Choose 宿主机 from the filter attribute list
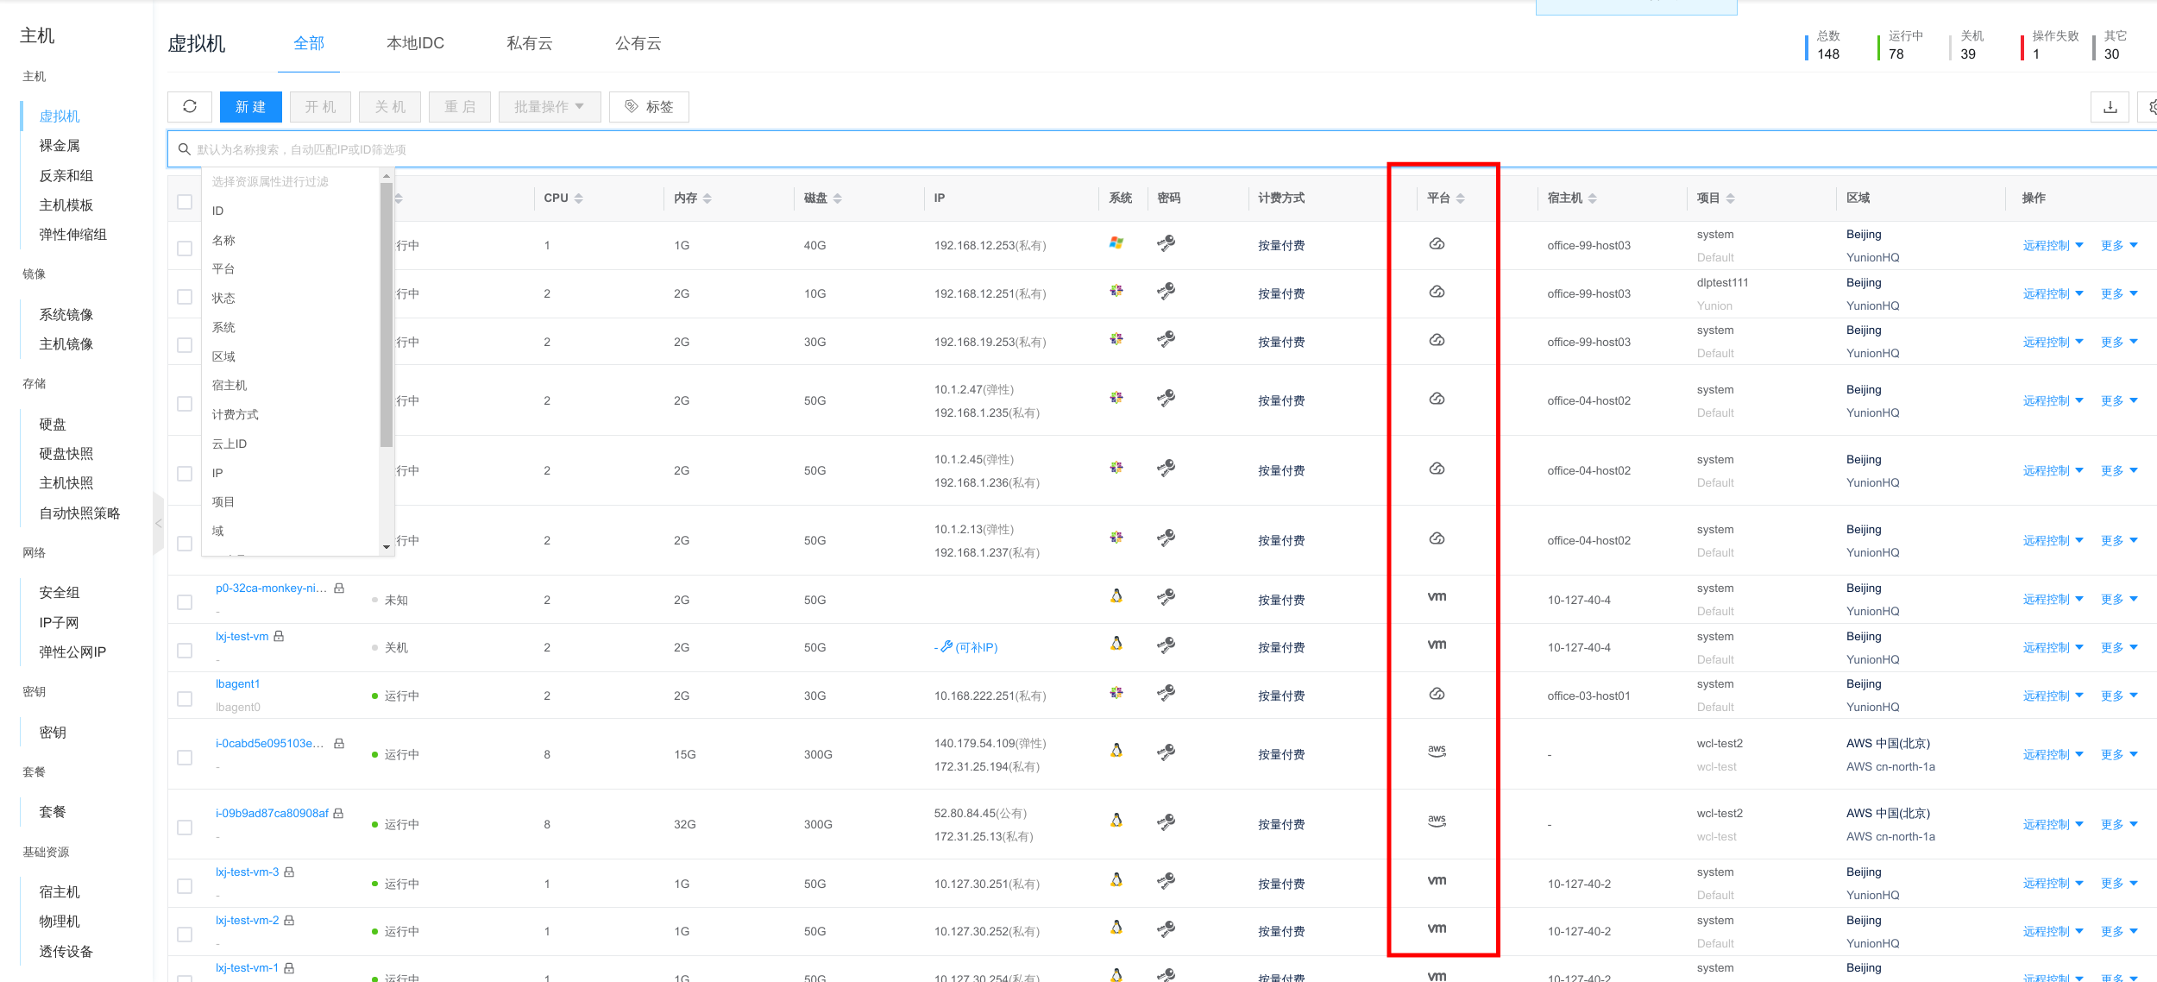The height and width of the screenshot is (982, 2157). click(230, 386)
